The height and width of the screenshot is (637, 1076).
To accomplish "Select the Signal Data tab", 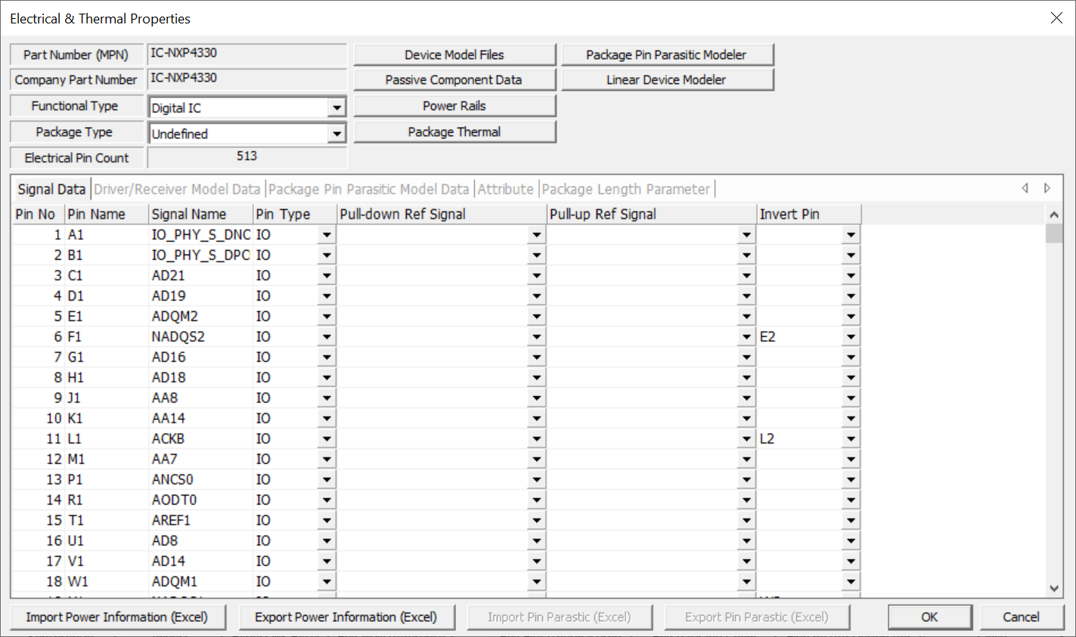I will (51, 189).
